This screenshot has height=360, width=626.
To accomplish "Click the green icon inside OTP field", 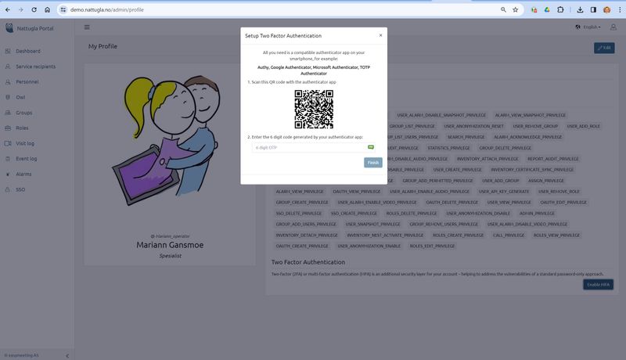I will click(371, 147).
